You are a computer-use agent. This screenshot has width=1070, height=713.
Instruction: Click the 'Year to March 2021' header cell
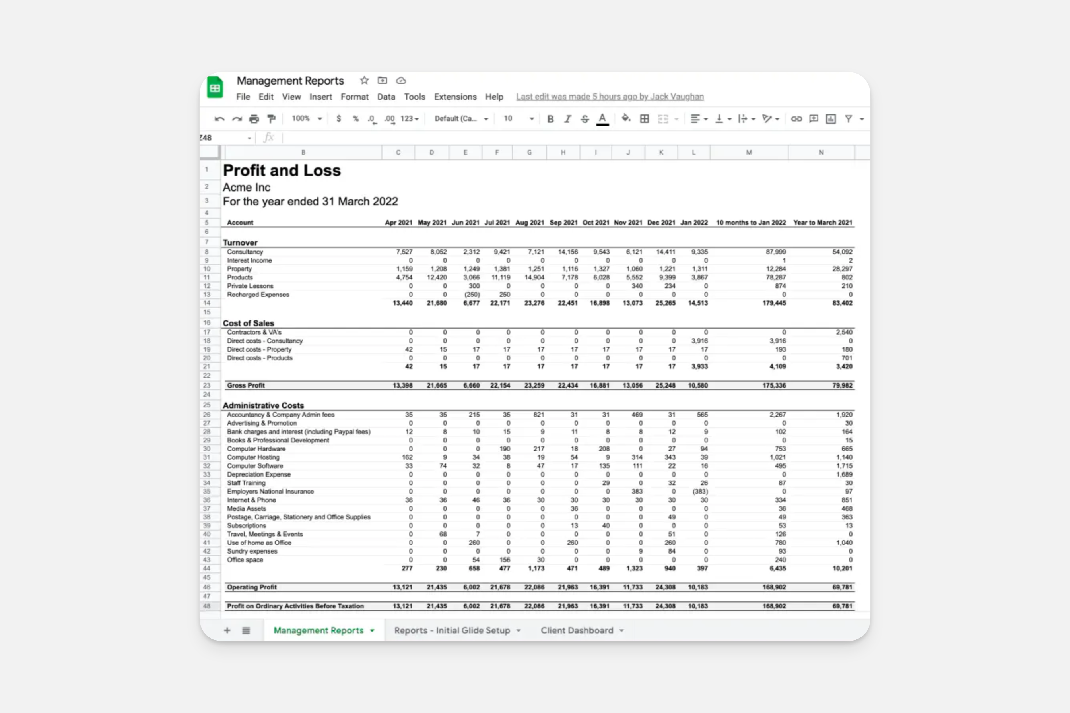point(823,223)
